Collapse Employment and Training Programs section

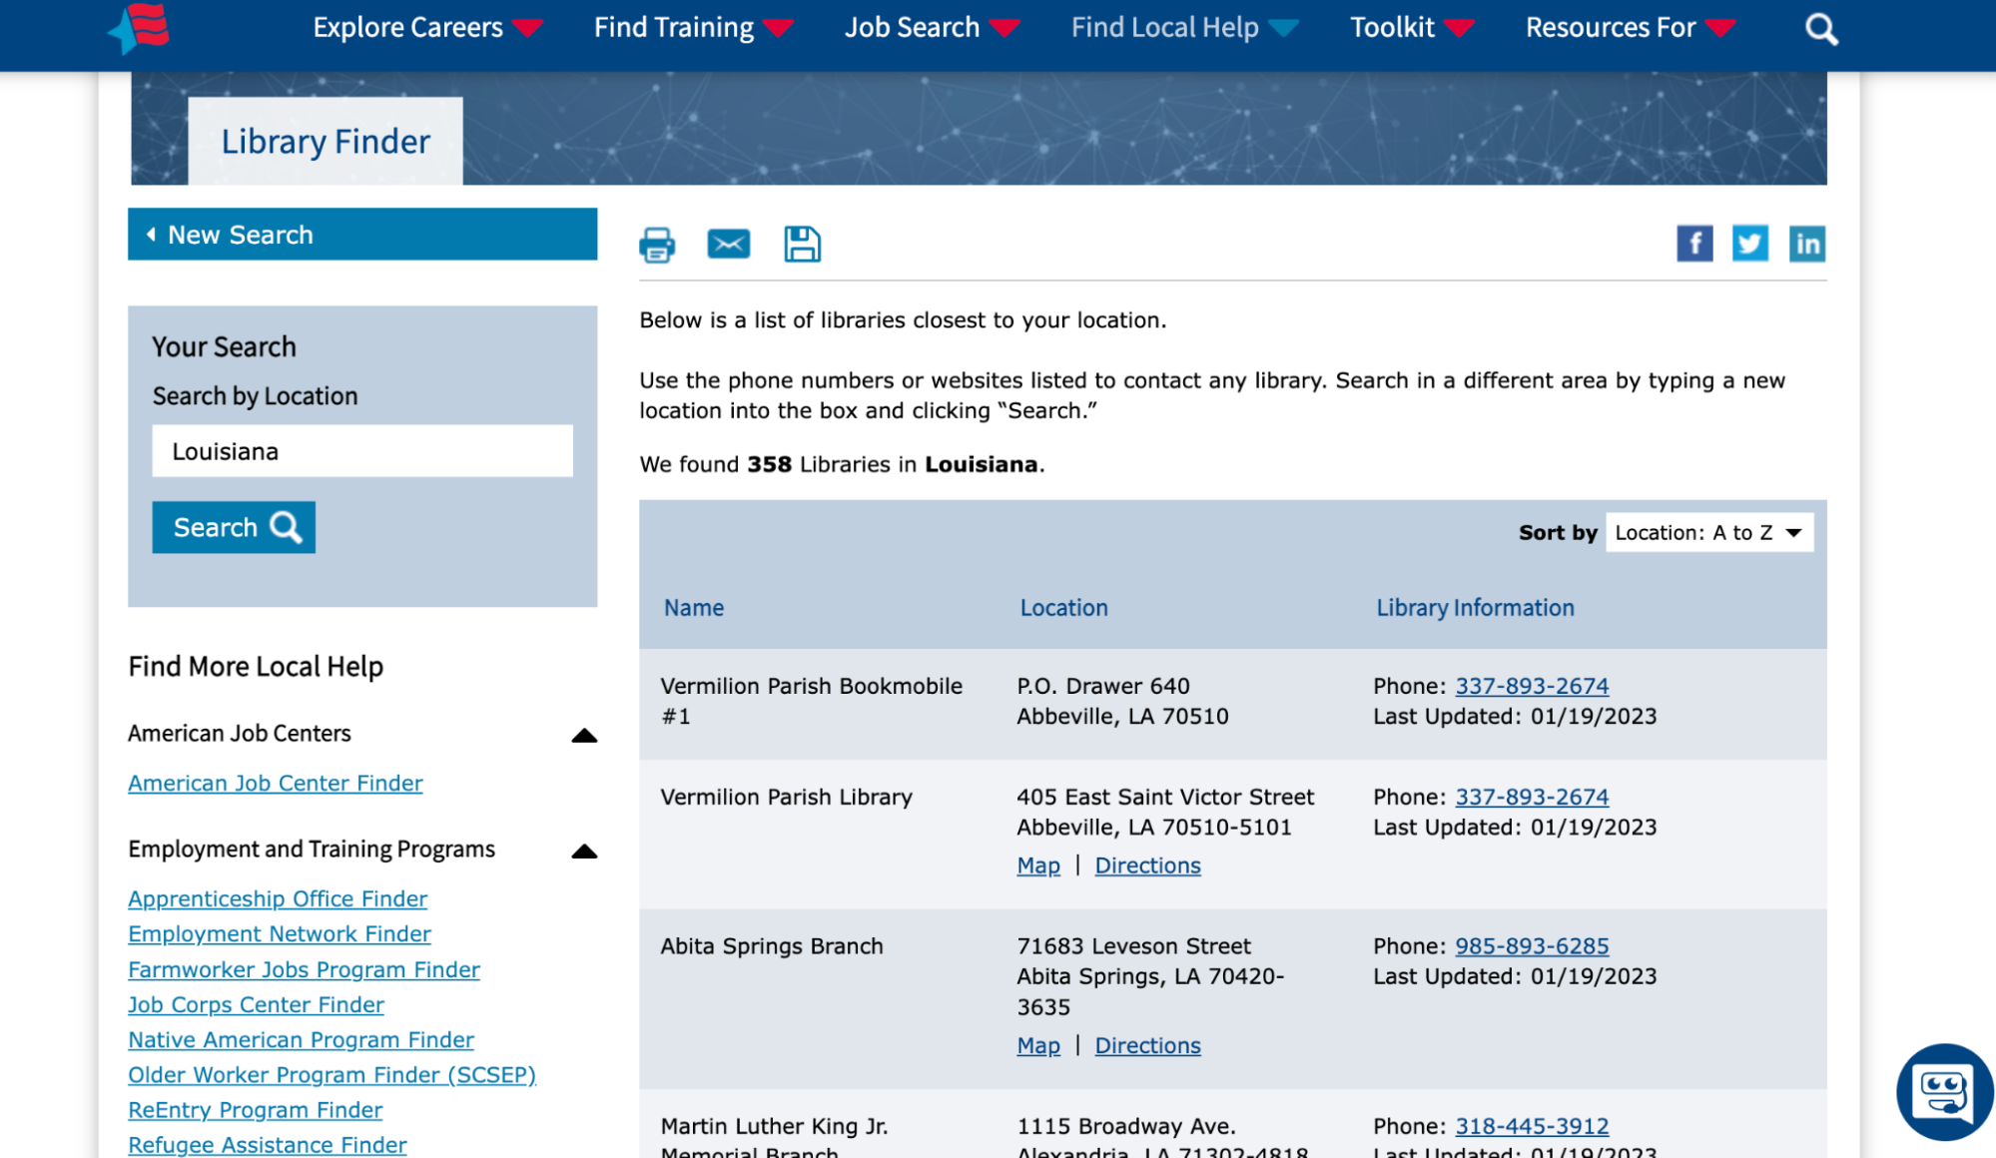pyautogui.click(x=584, y=852)
